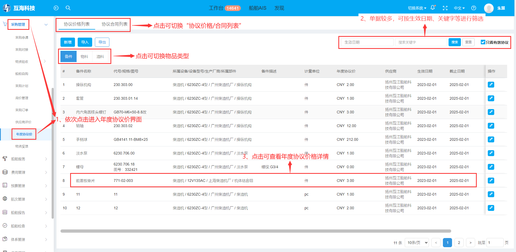This screenshot has height=252, width=516.
Task: Click the sidebar vertical scrollbar
Action: click(x=53, y=153)
